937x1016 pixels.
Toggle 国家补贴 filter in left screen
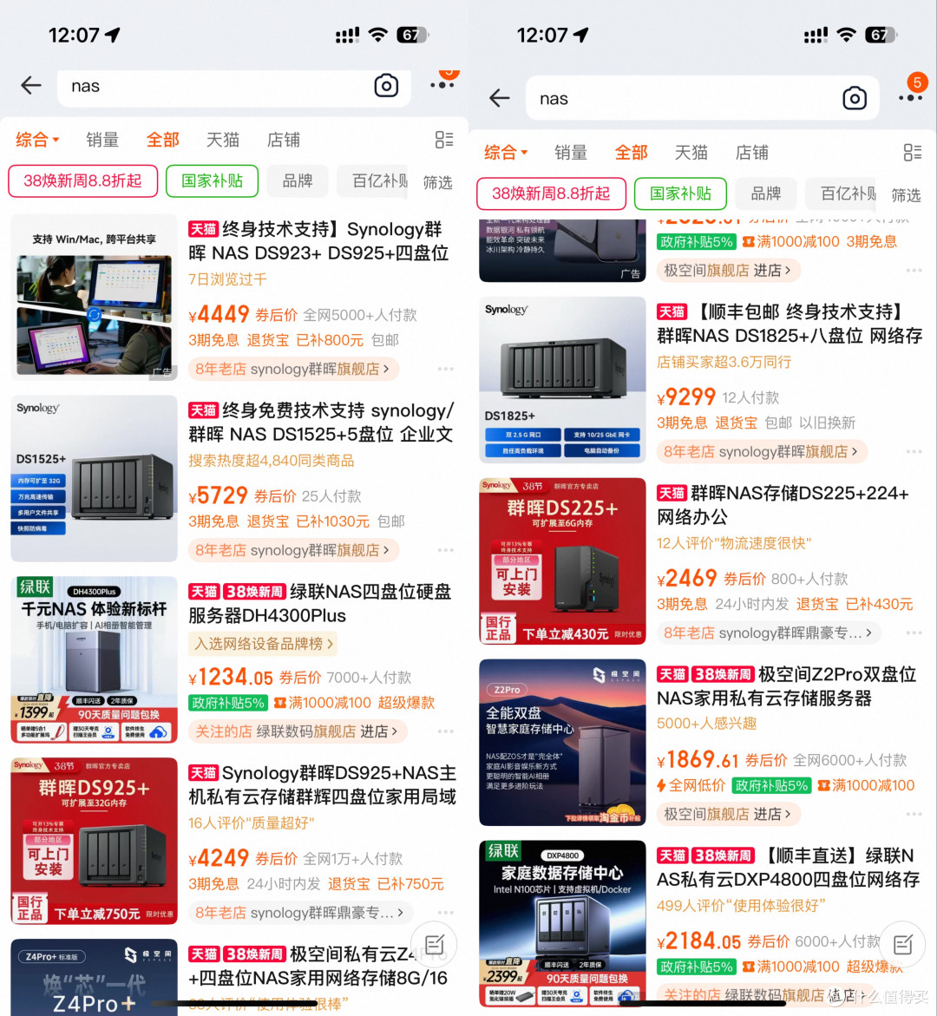(212, 180)
